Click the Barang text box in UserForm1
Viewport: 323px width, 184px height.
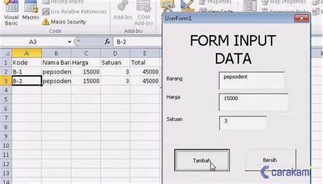[252, 80]
